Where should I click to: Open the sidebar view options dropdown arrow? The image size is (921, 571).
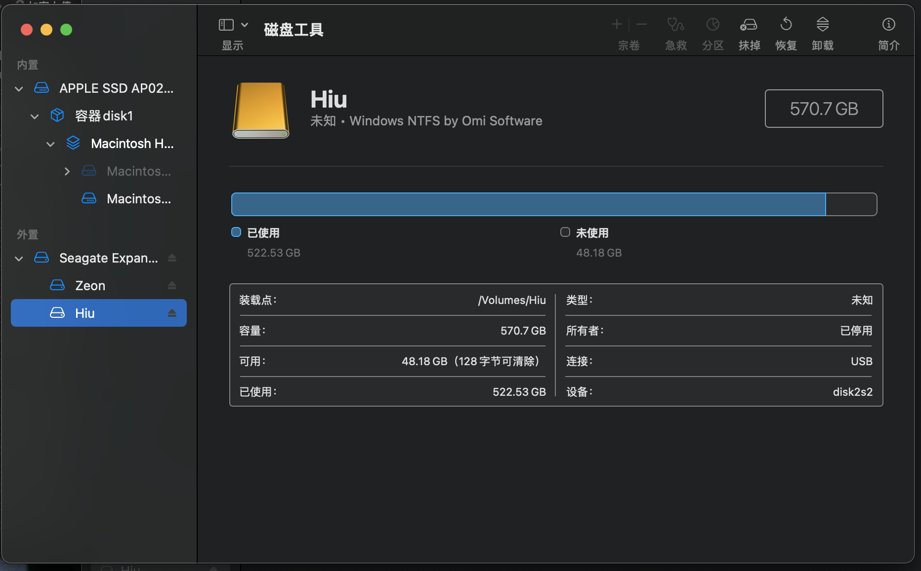pos(245,25)
